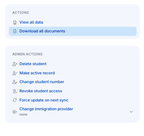This screenshot has width=144, height=136.
Task: Select Revoke student access link
Action: pyautogui.click(x=41, y=91)
